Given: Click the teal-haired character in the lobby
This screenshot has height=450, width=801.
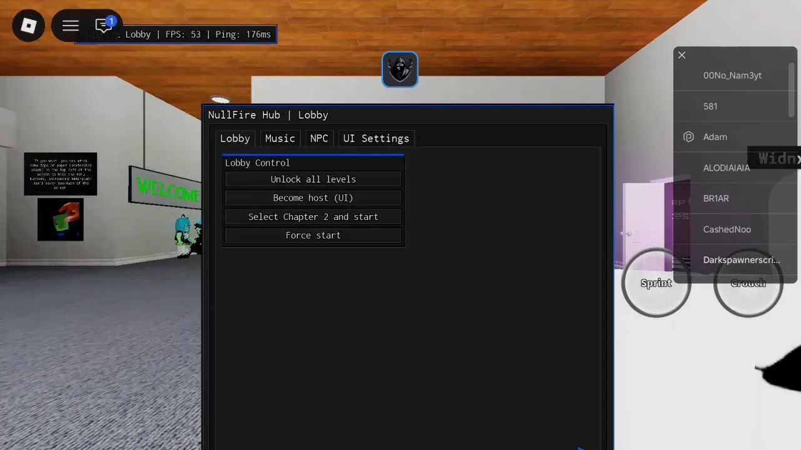Looking at the screenshot, I should 183,236.
